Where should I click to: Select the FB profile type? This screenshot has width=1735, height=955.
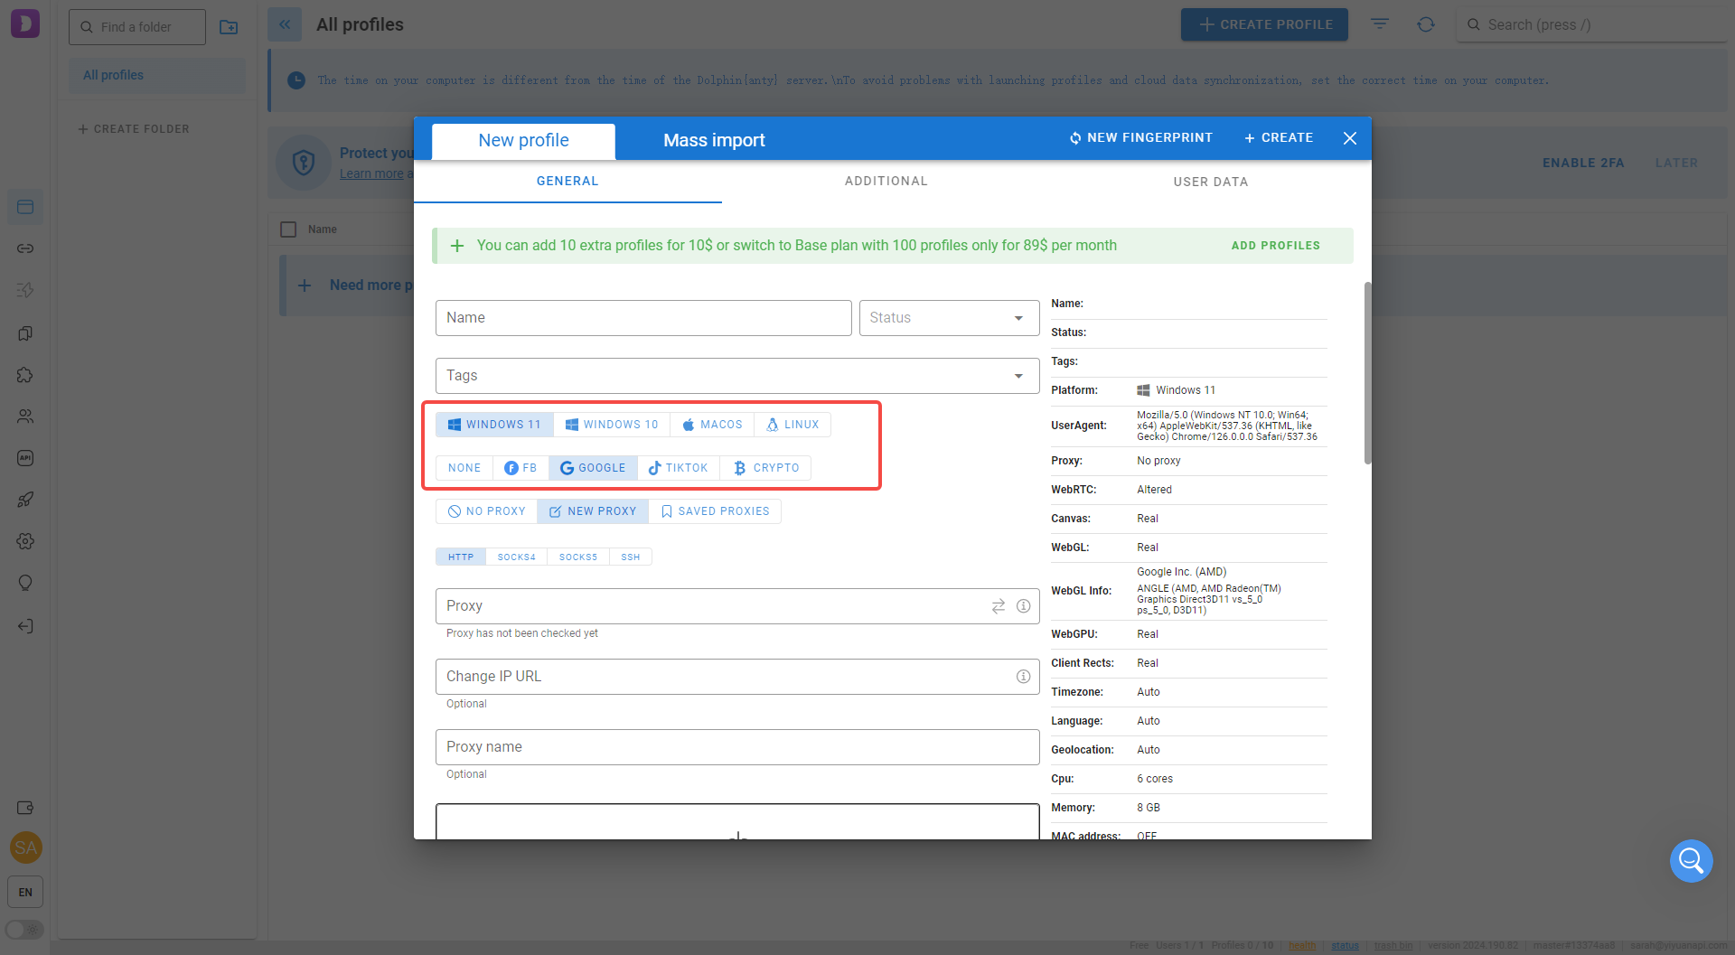[520, 468]
